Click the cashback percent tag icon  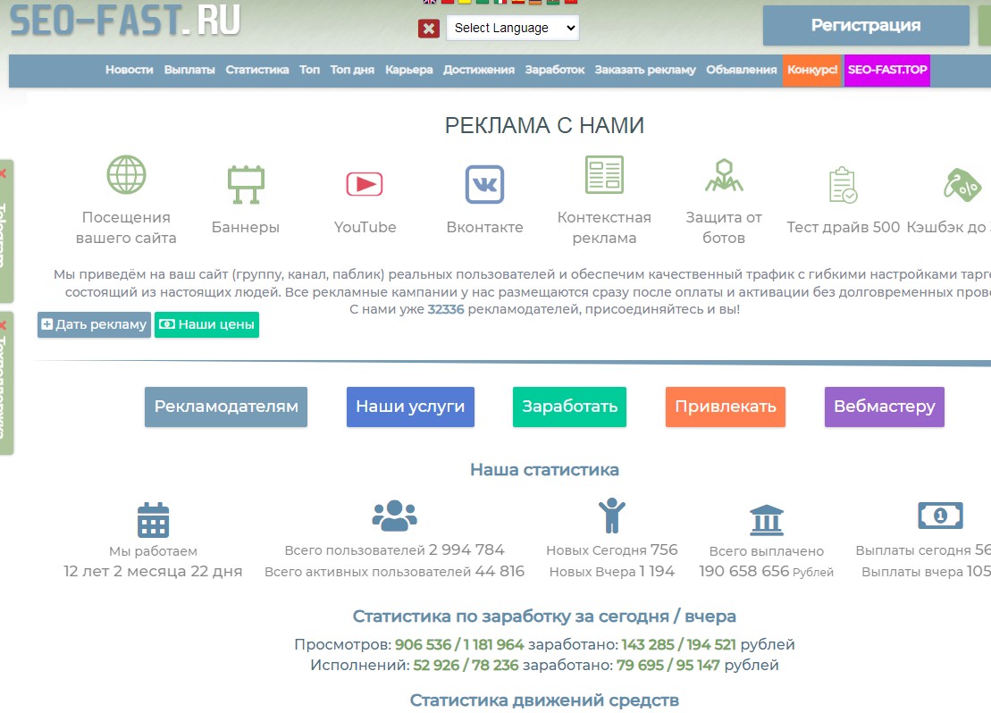(x=962, y=185)
